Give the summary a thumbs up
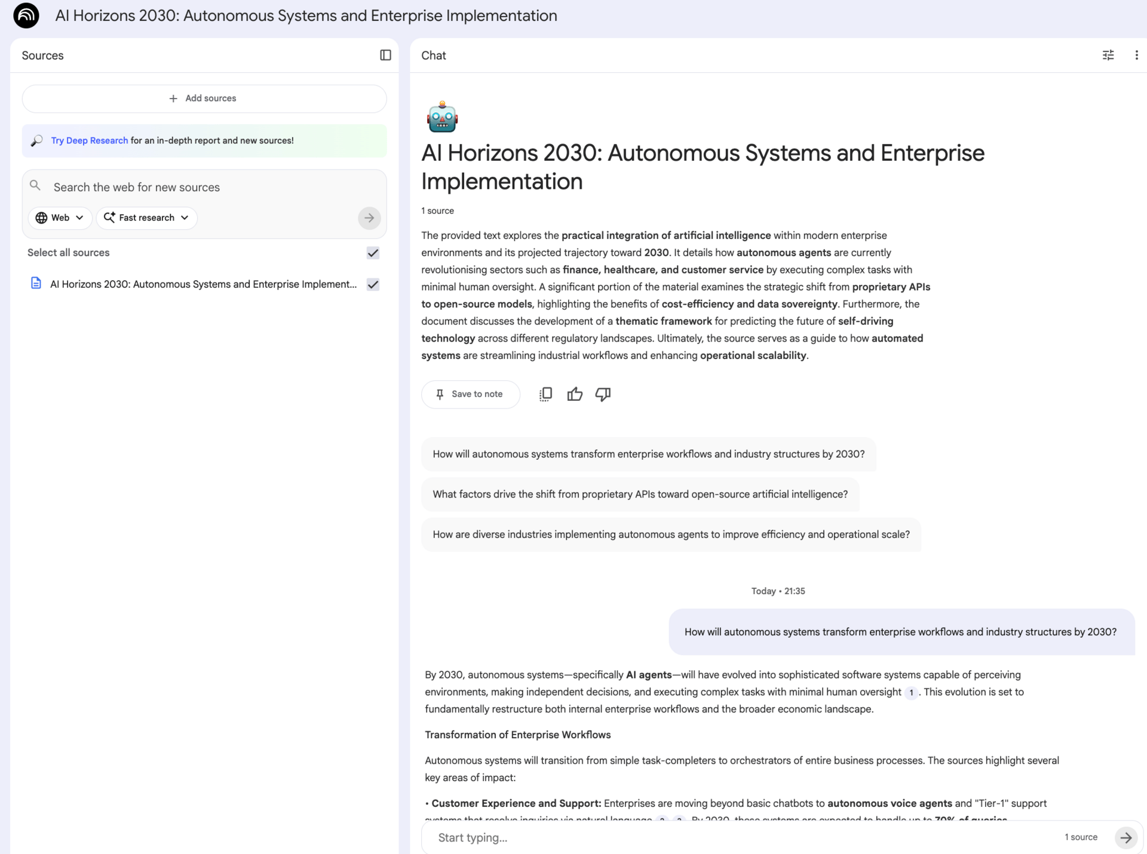1147x854 pixels. [574, 394]
